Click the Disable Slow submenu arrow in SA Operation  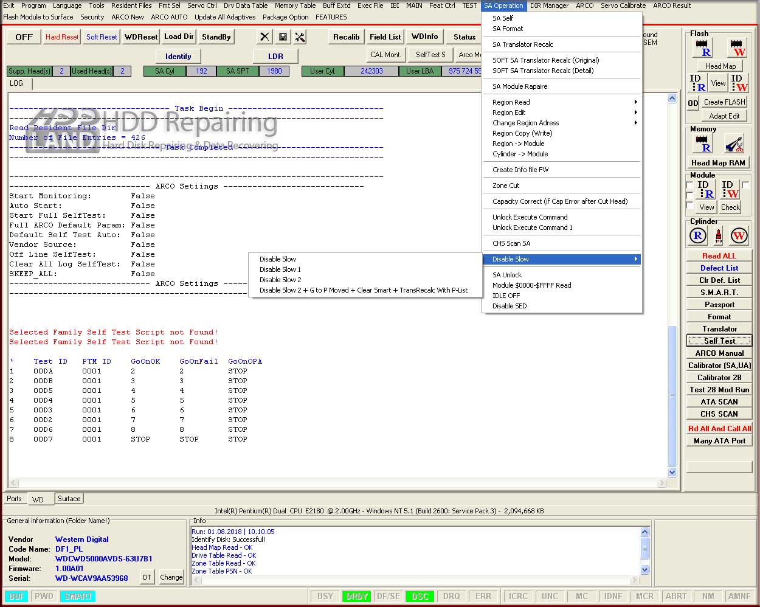tap(636, 259)
